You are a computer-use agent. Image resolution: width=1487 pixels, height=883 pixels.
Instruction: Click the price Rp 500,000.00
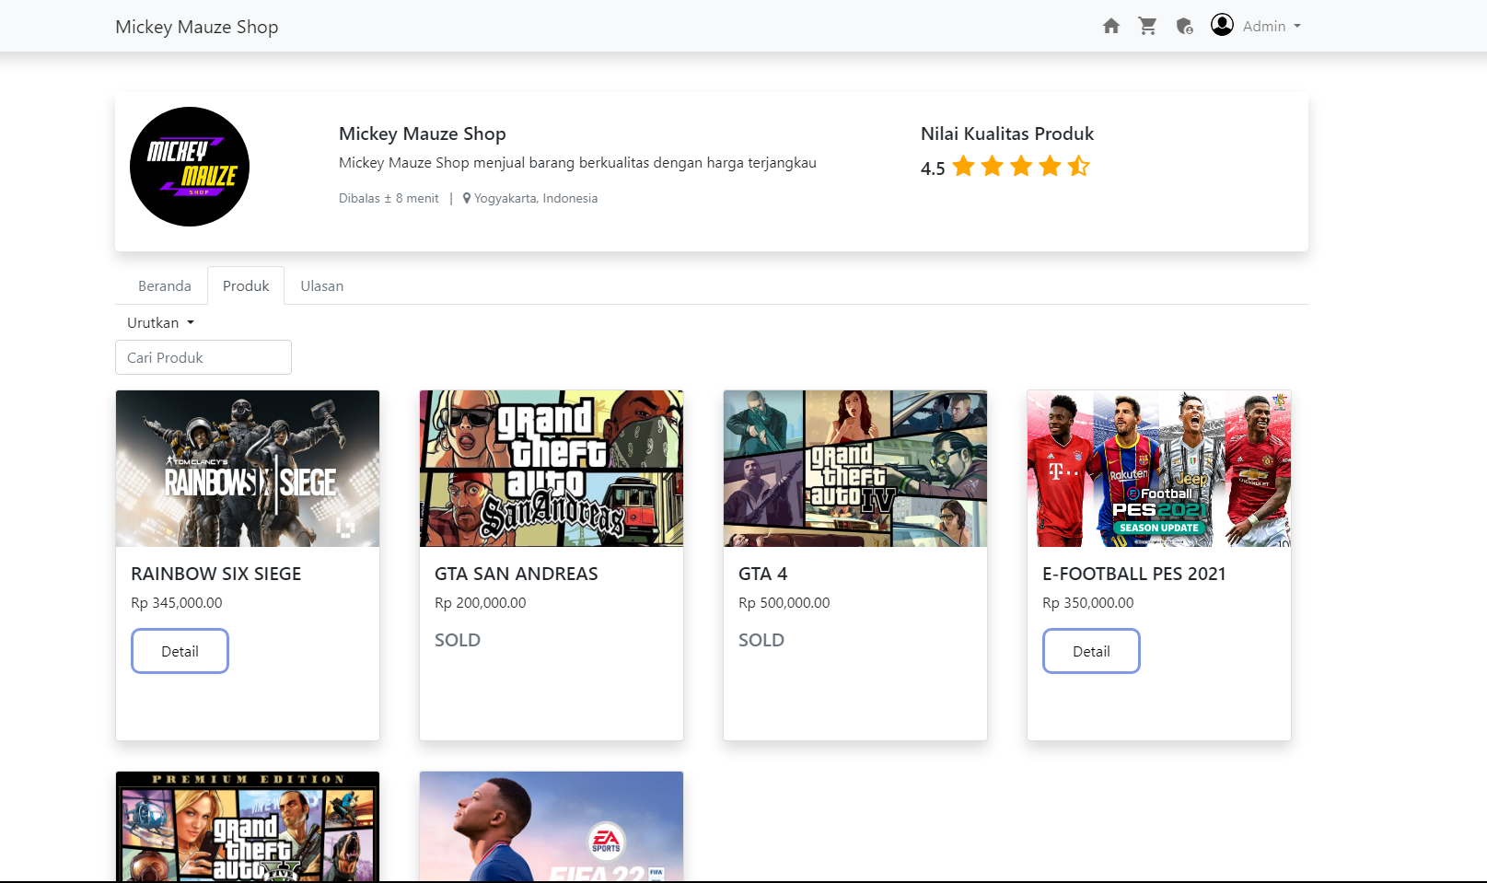pyautogui.click(x=784, y=603)
